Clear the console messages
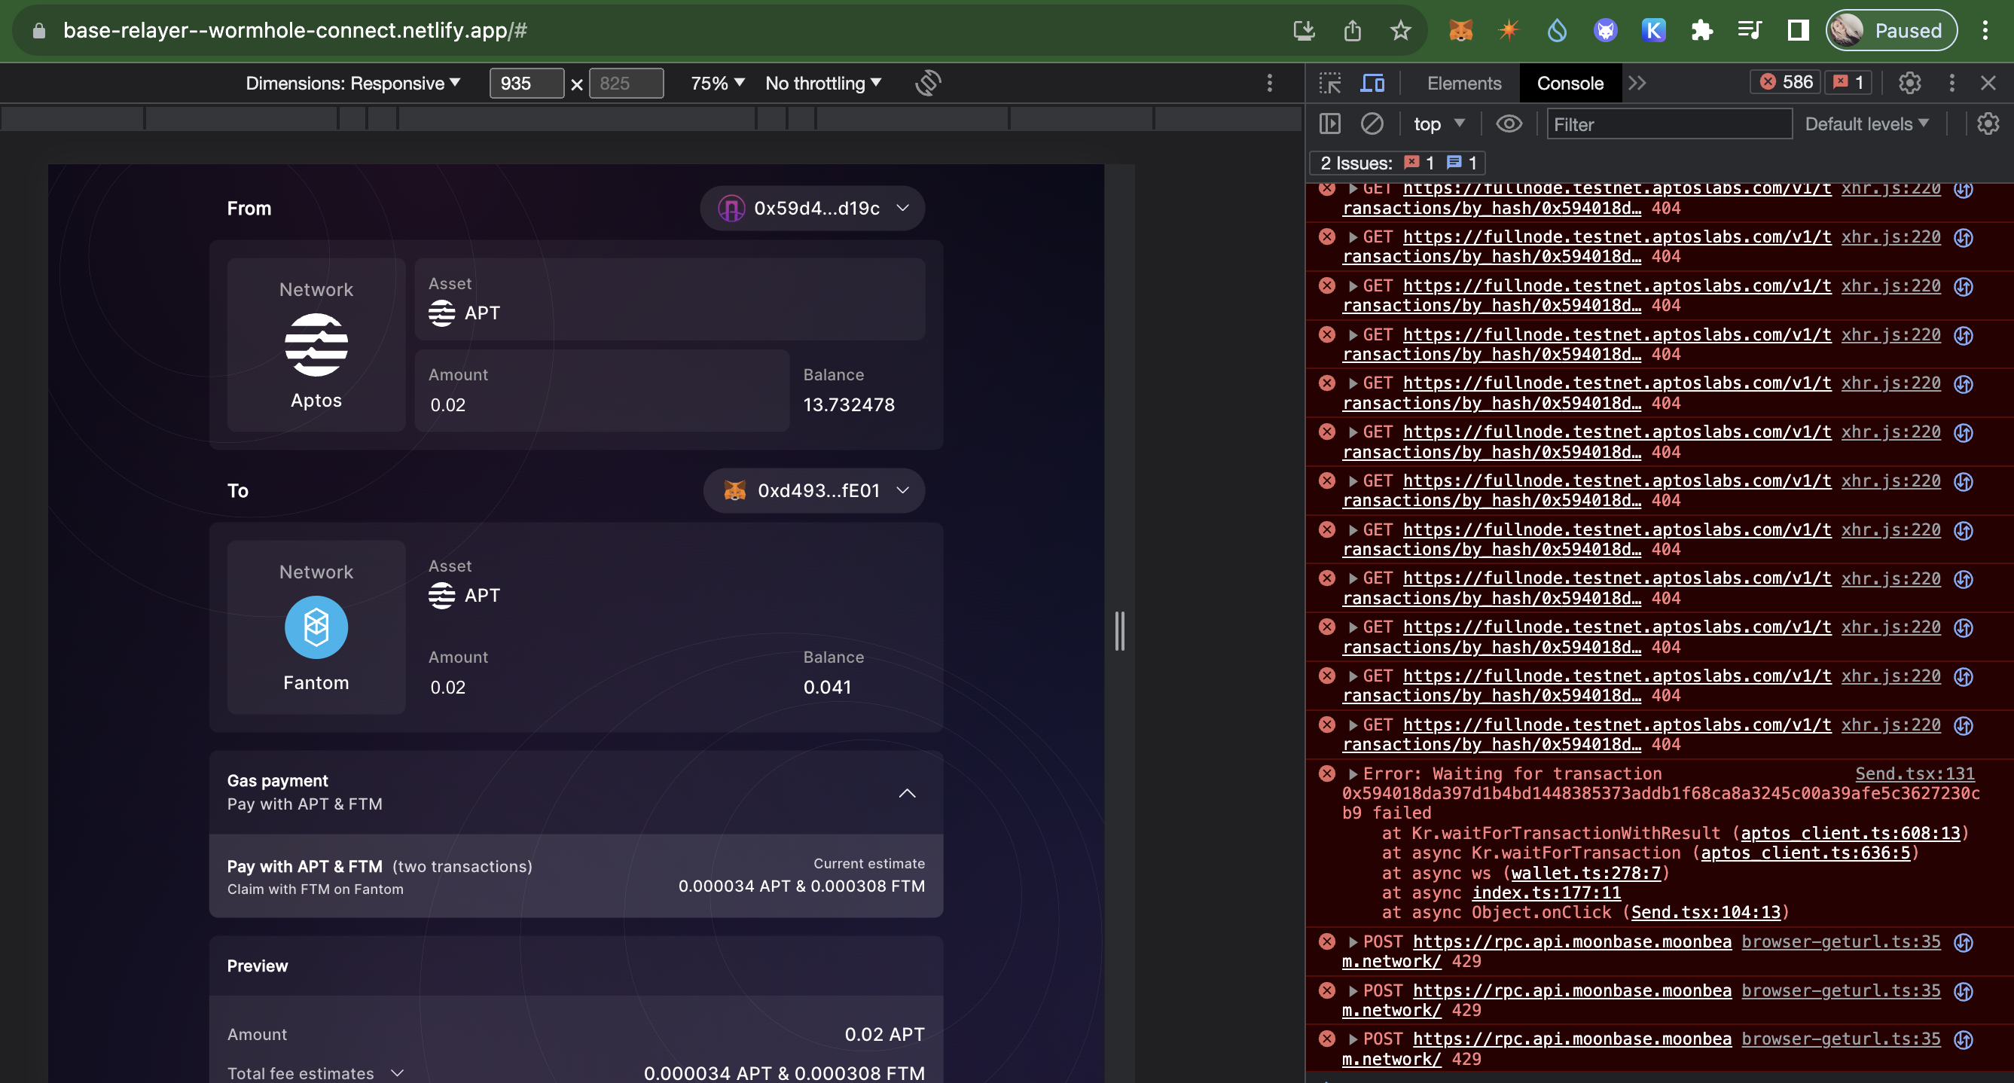The image size is (2014, 1083). 1374,124
